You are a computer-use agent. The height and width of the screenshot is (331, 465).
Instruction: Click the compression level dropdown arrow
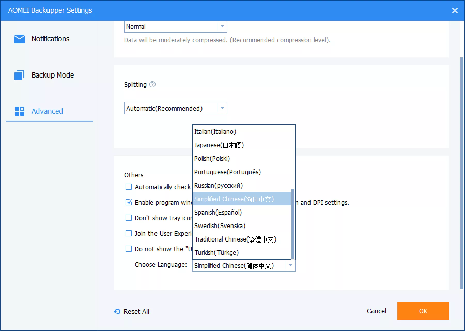pyautogui.click(x=222, y=26)
